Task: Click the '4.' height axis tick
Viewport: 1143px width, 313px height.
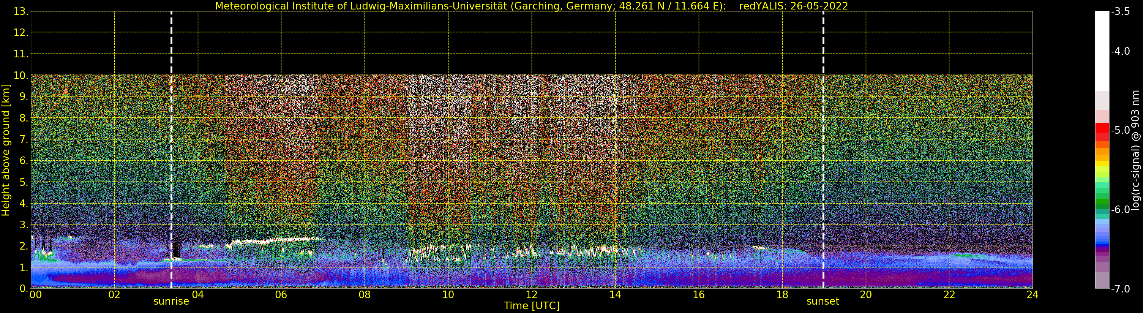Action: (24, 203)
